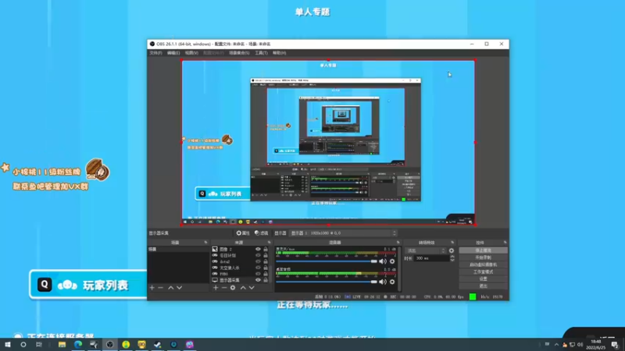Open the 淡出 transition type dropdown

[x=425, y=250]
